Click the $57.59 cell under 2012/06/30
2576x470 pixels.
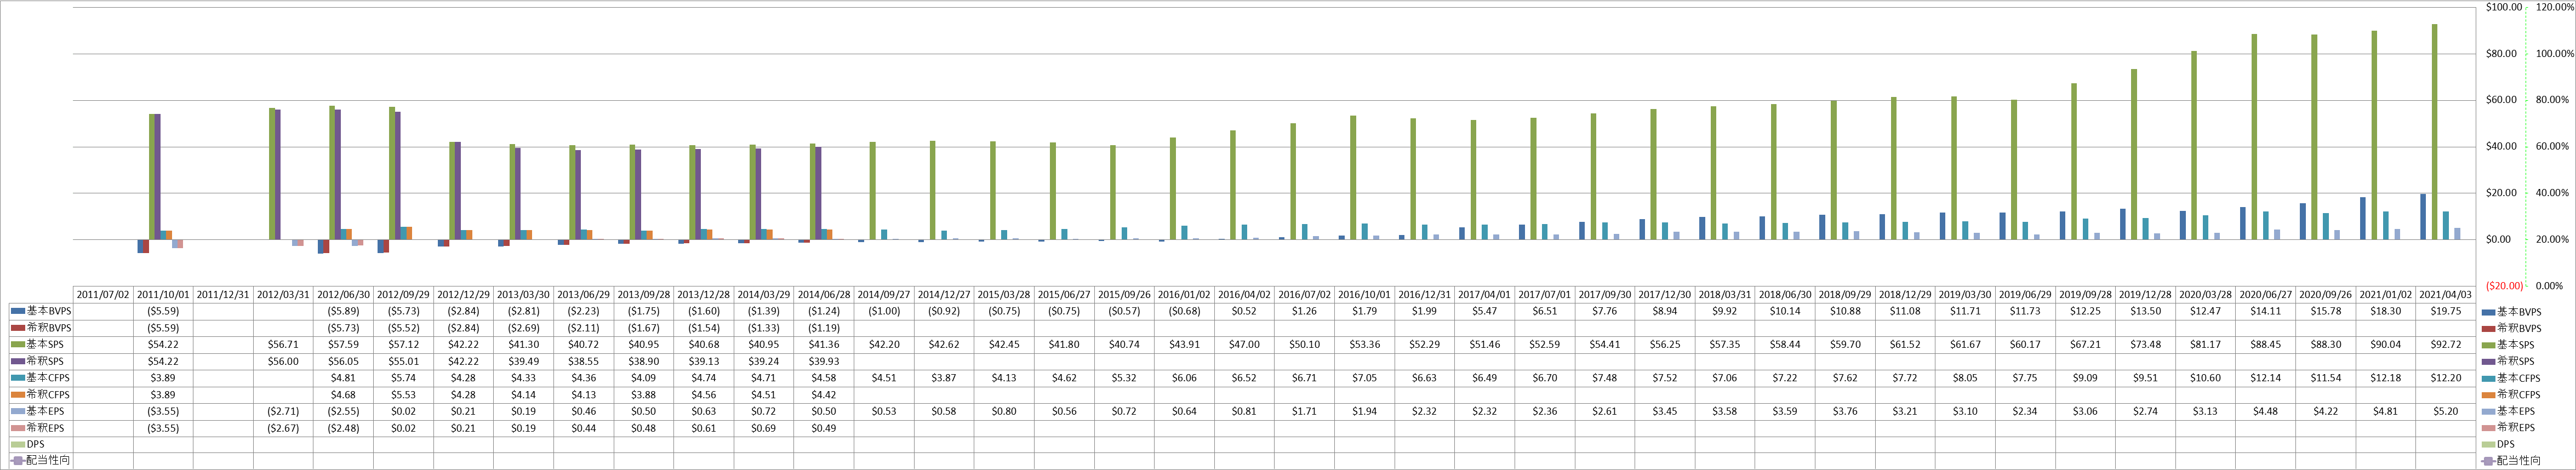(343, 344)
